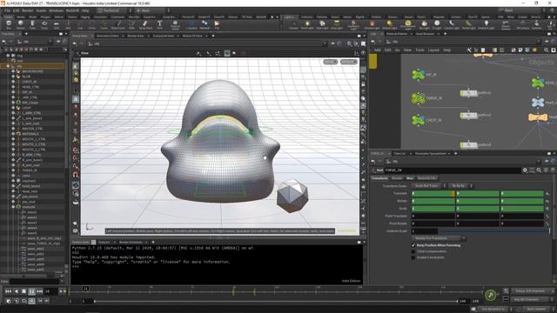Add a Caustic Light from the shelf
The height and width of the screenshot is (313, 557).
452,24
